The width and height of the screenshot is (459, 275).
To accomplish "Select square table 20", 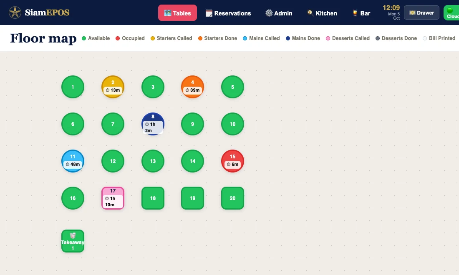I will click(233, 198).
